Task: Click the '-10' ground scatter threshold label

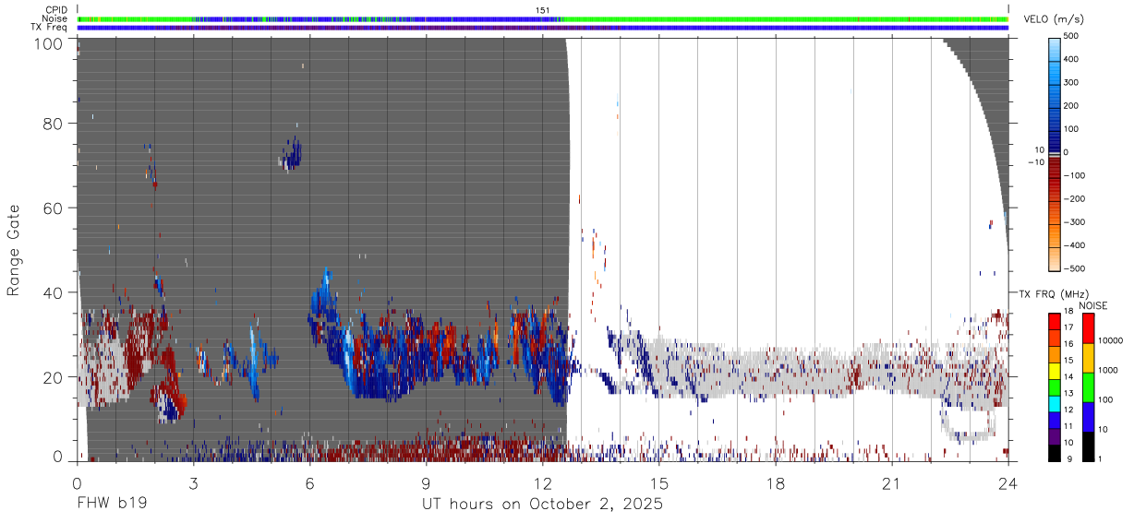Action: point(1035,162)
